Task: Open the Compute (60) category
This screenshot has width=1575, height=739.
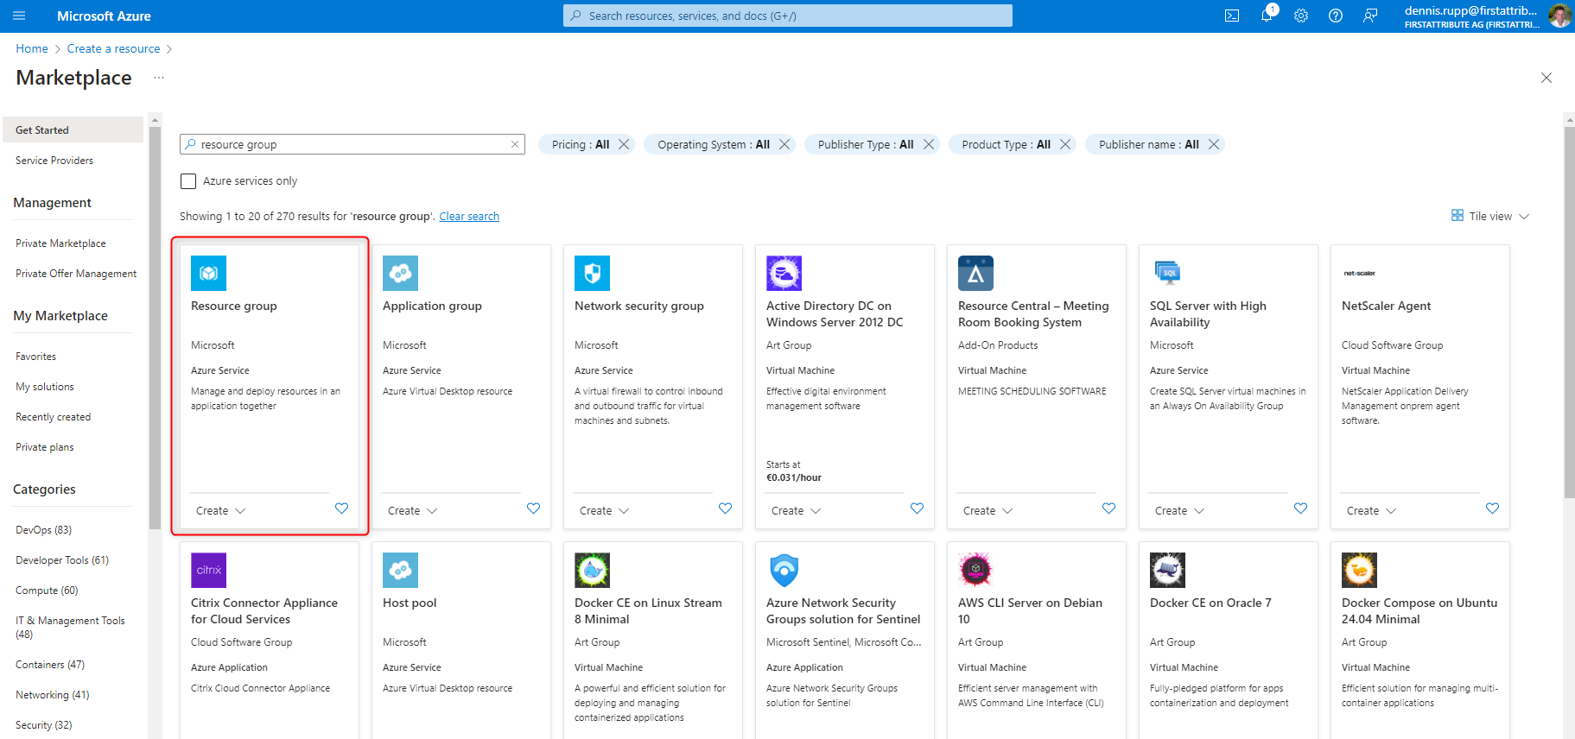Action: pos(47,591)
